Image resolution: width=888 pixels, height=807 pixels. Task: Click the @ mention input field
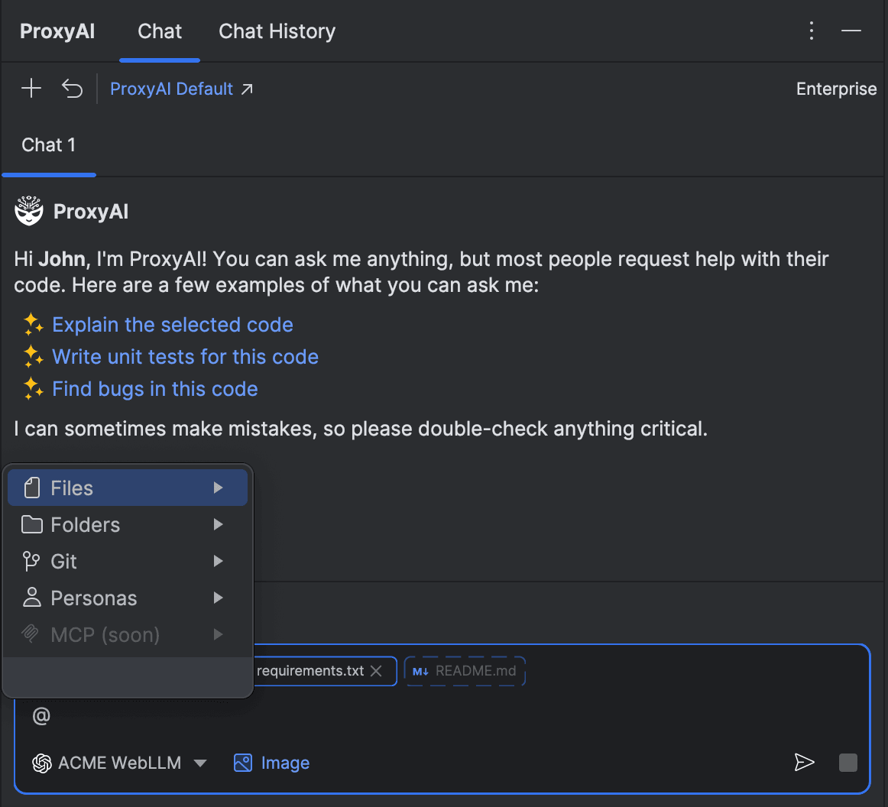(x=42, y=715)
